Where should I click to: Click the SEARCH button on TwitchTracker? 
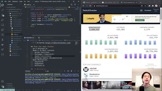(x=148, y=10)
